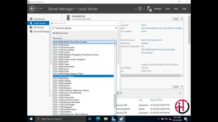
Task: Refresh Server Manager with the refresh icon
Action: pyautogui.click(x=140, y=9)
